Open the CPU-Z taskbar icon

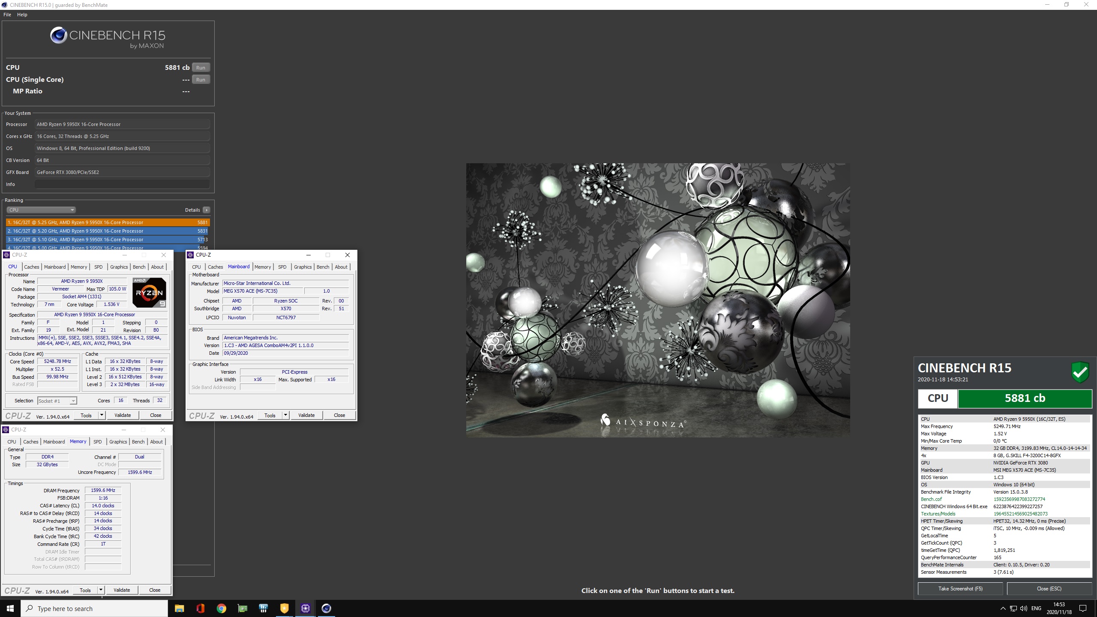[x=305, y=608]
